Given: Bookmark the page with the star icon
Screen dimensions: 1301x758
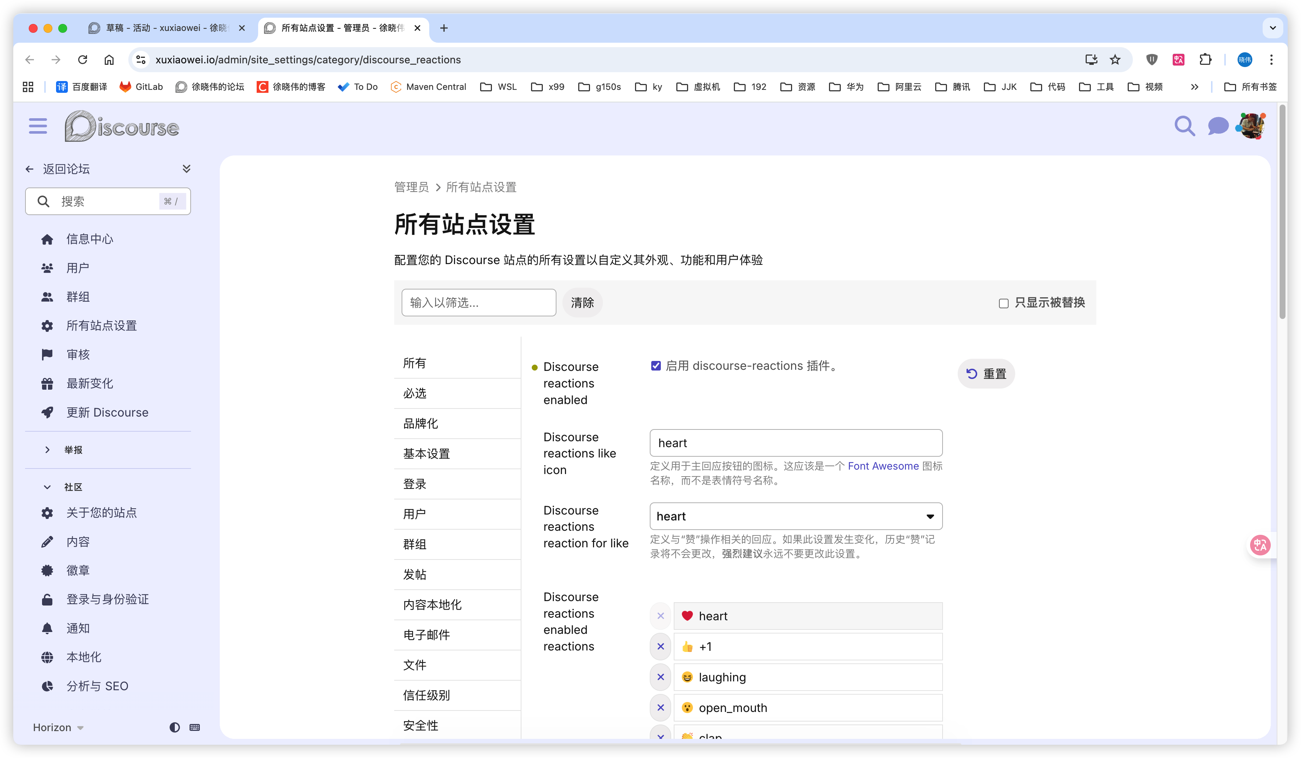Looking at the screenshot, I should point(1115,60).
